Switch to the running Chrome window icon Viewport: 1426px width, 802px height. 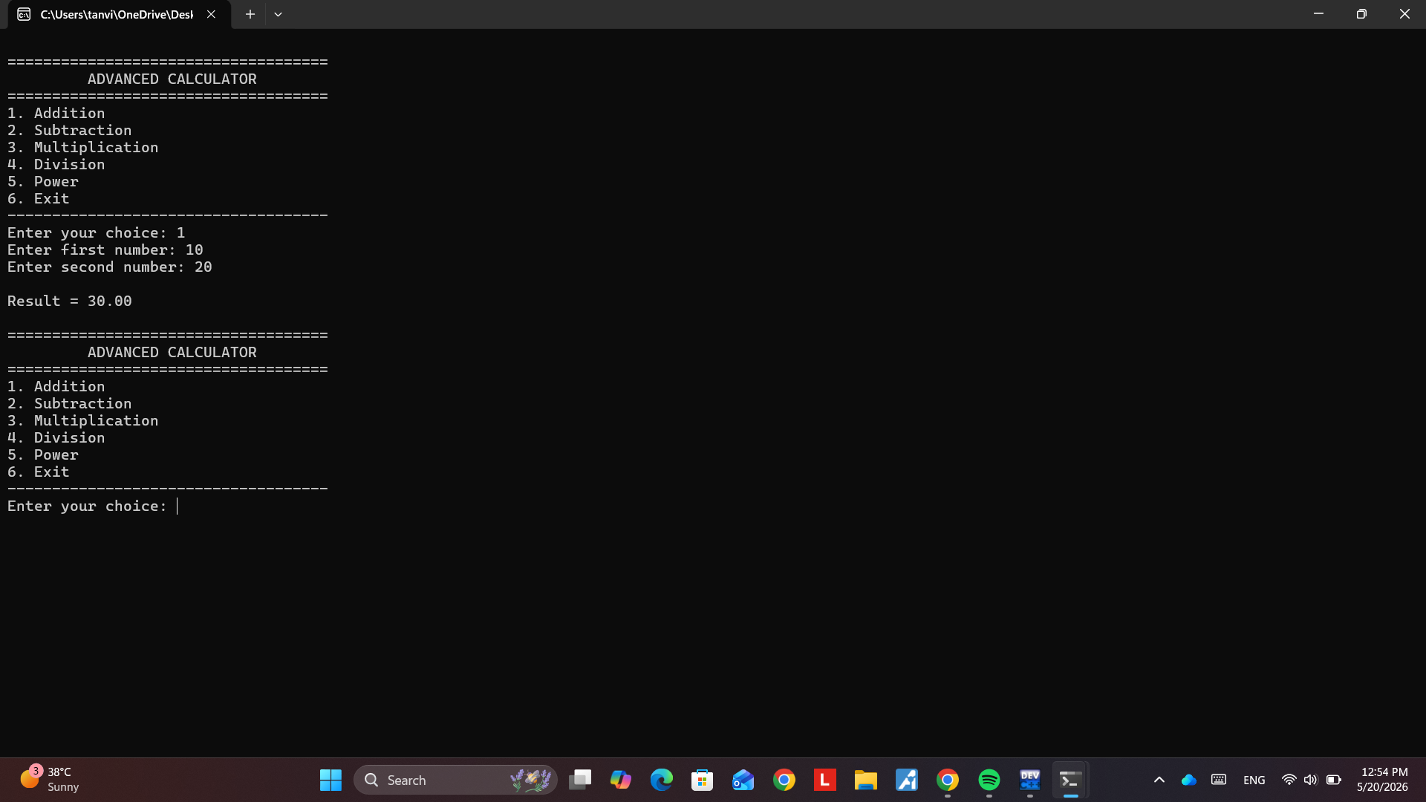pos(948,780)
